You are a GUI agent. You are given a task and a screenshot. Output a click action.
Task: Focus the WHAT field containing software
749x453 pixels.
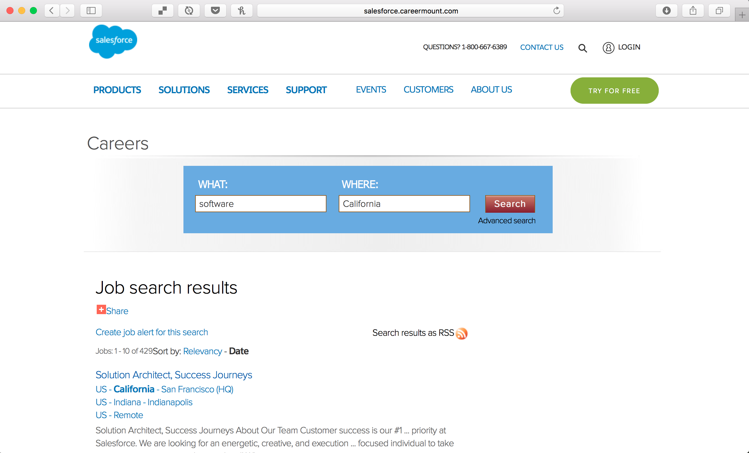[261, 204]
